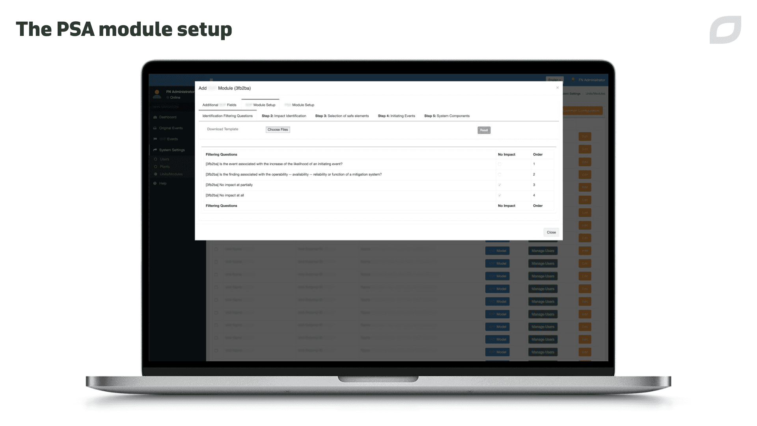The image size is (757, 426).
Task: Open Help in the sidebar
Action: [162, 183]
